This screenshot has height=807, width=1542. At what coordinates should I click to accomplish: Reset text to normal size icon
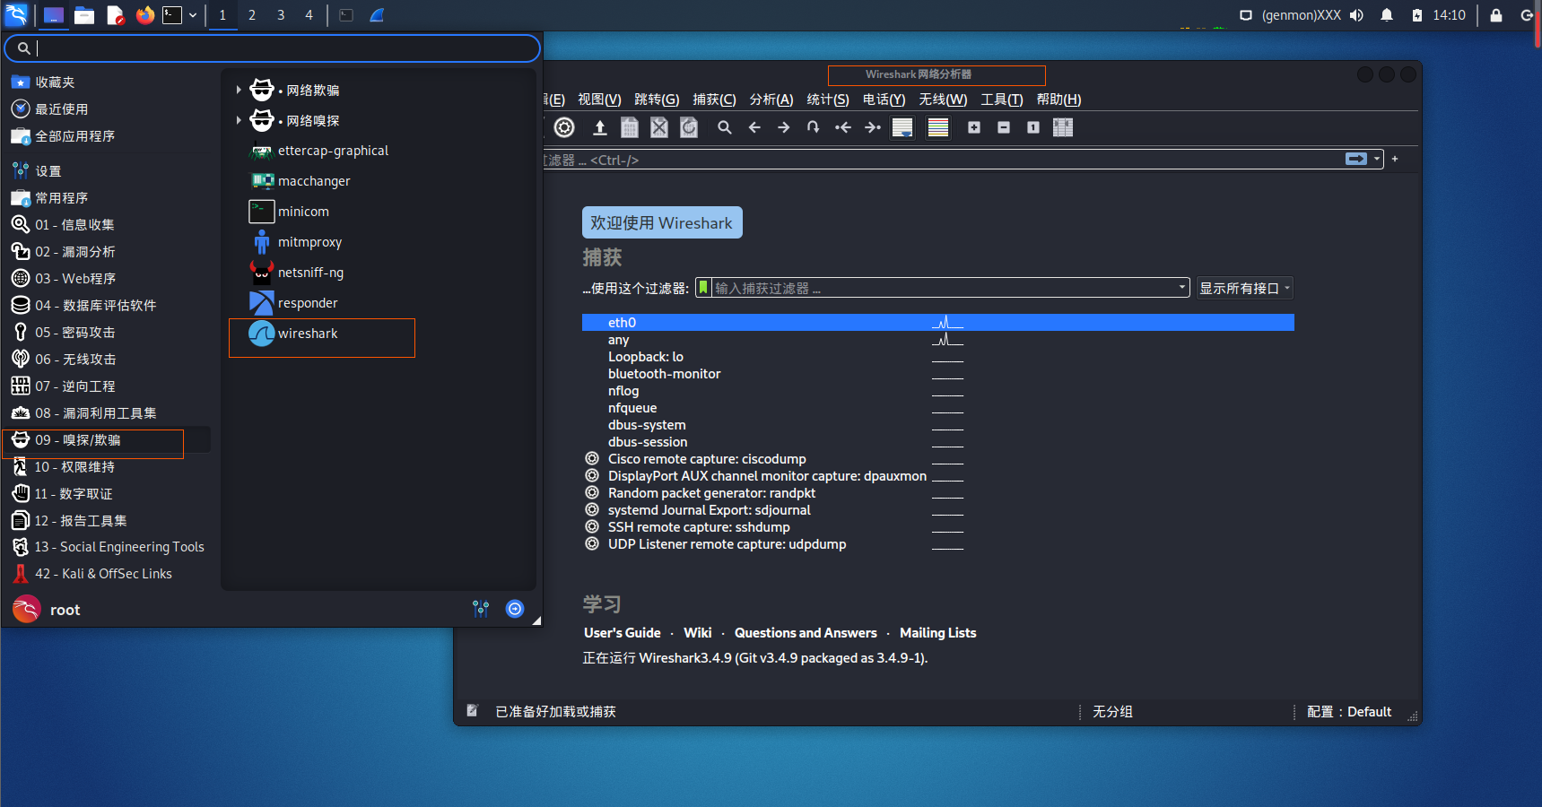click(1033, 127)
